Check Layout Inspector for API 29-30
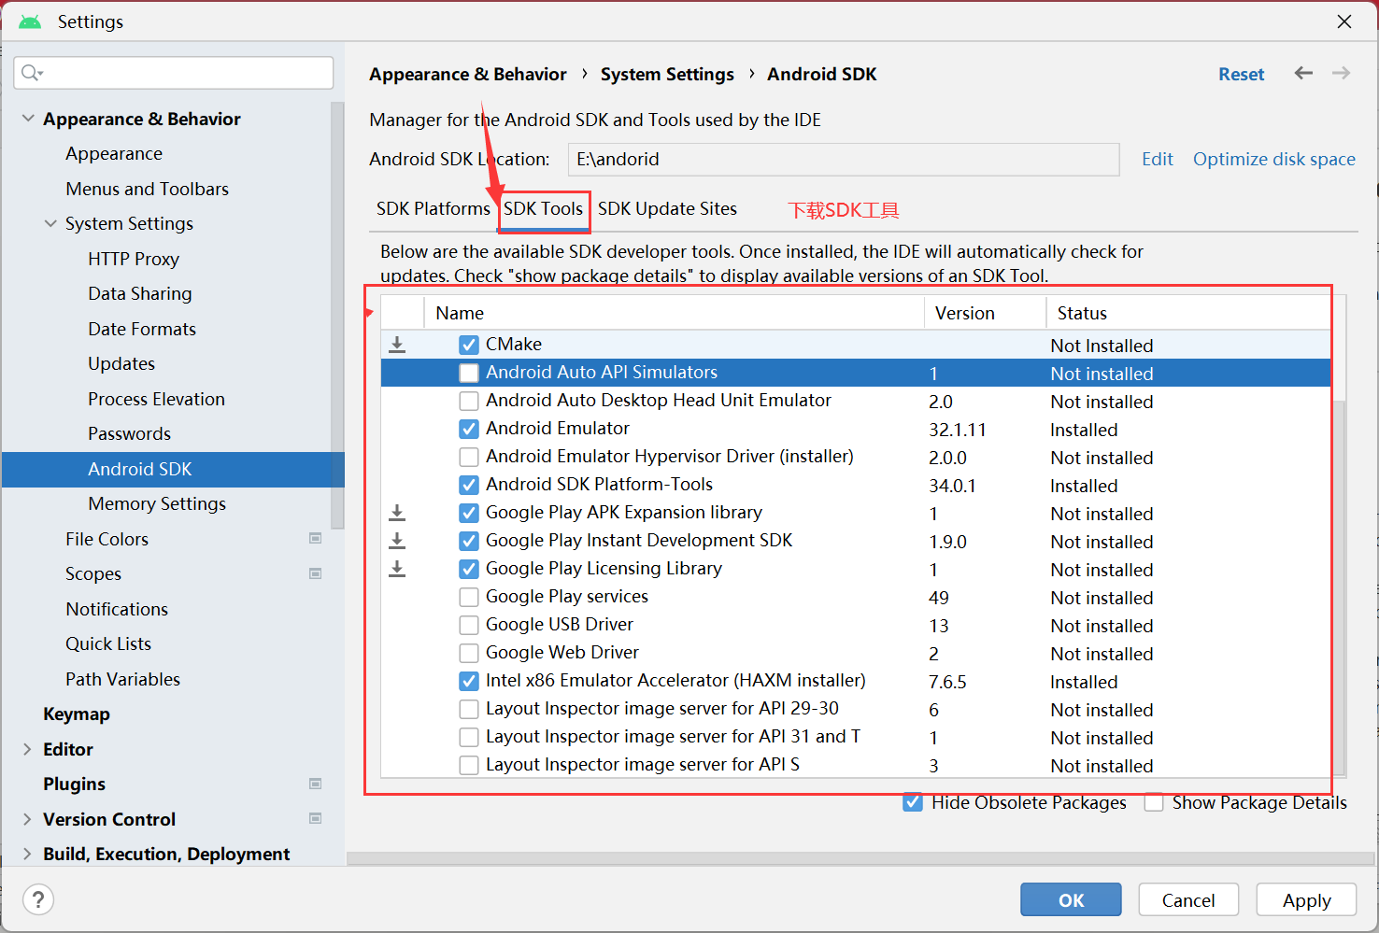Viewport: 1379px width, 933px height. [469, 709]
